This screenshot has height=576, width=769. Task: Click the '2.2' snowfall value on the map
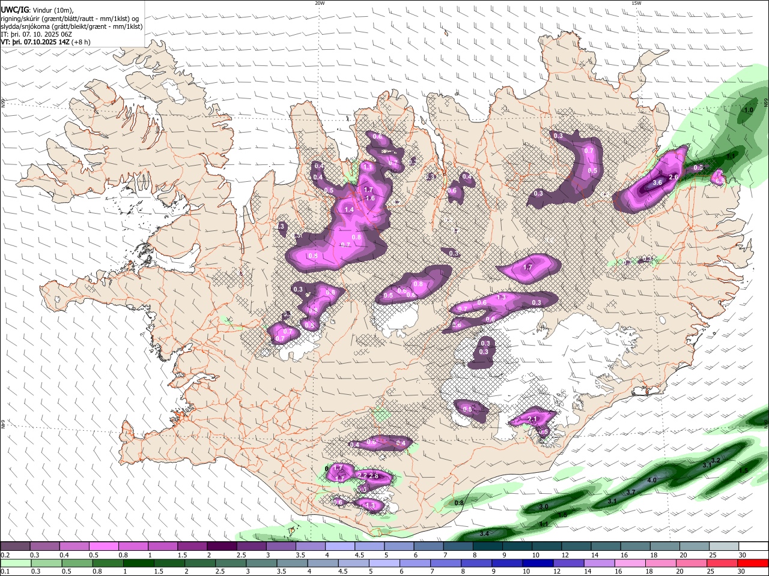click(362, 475)
